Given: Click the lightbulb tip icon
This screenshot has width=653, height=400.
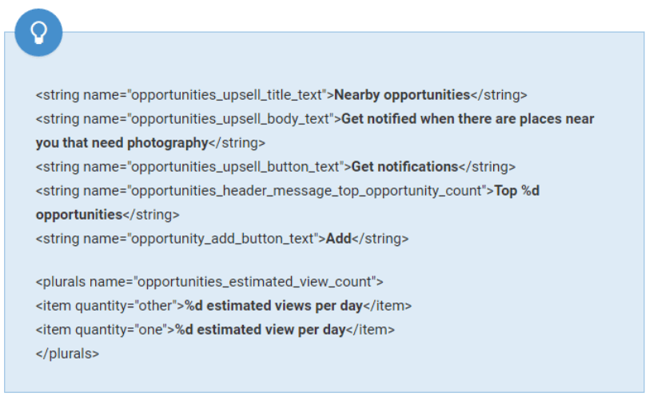Looking at the screenshot, I should click(38, 32).
